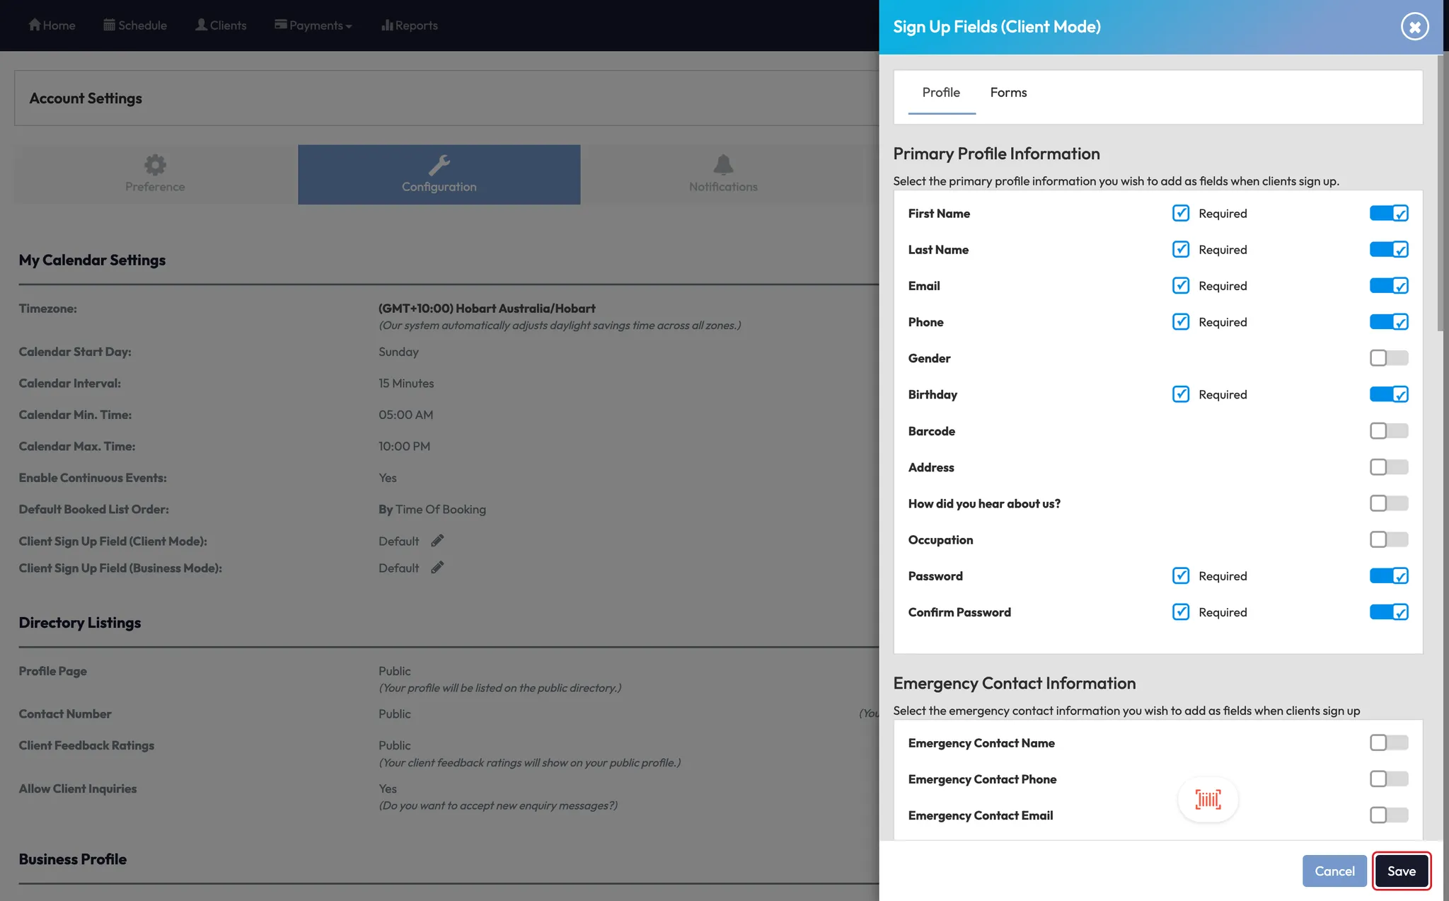Click the floating barcode scanner icon
Image resolution: width=1449 pixels, height=901 pixels.
pos(1208,800)
